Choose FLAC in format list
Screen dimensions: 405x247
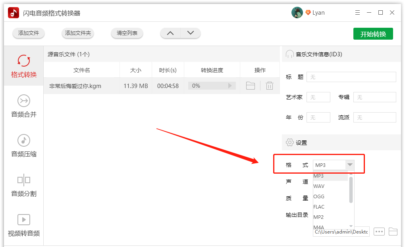coord(330,207)
